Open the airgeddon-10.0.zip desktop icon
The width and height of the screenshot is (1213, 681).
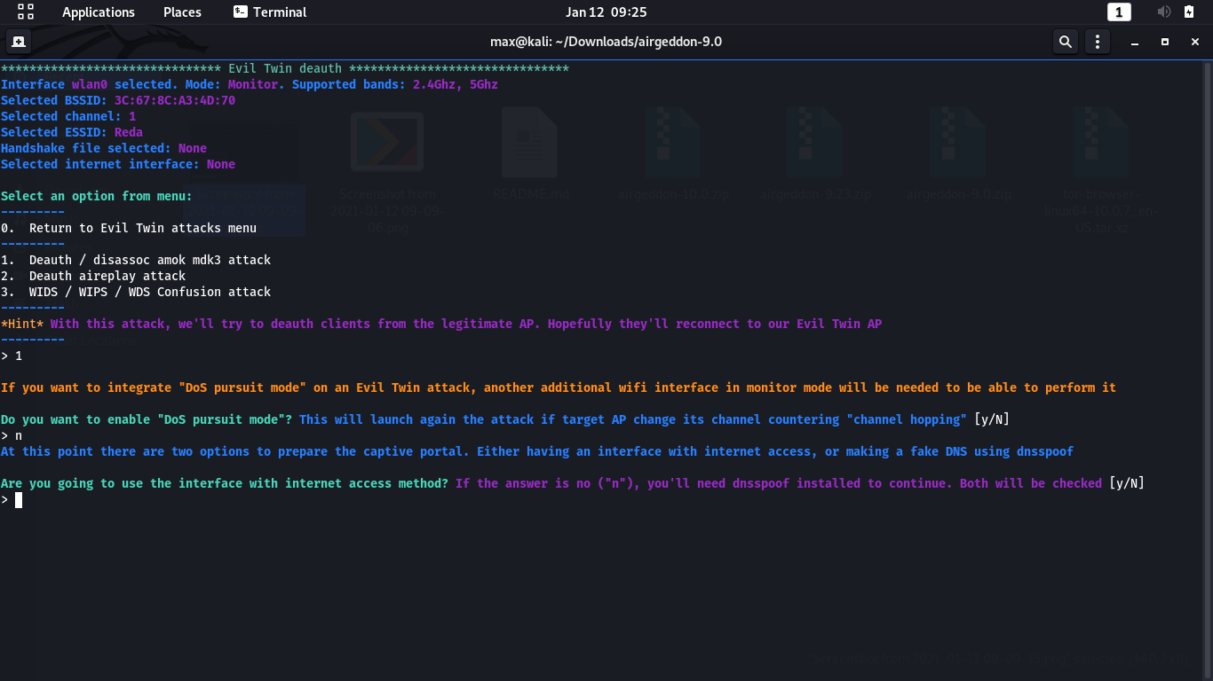tap(673, 142)
